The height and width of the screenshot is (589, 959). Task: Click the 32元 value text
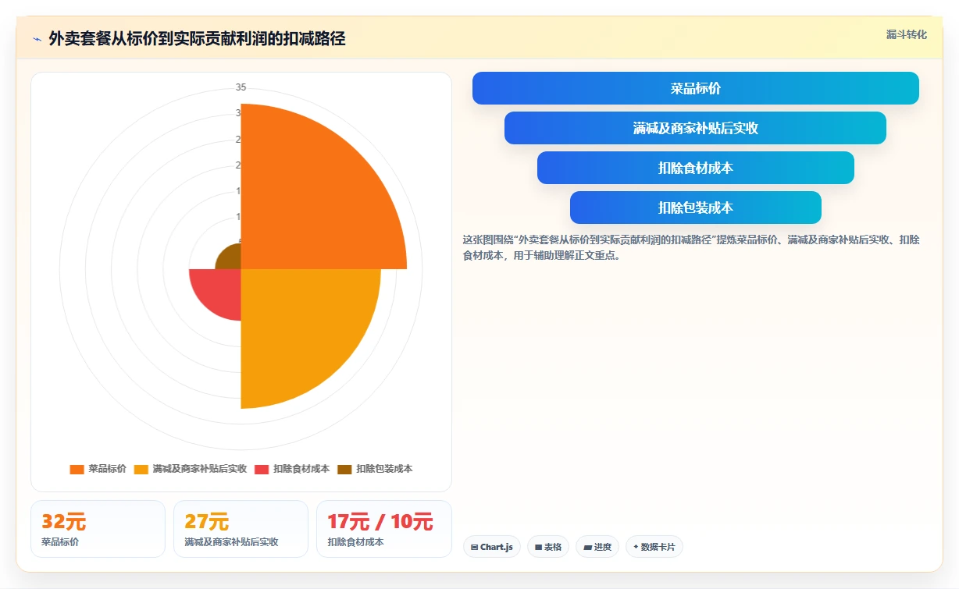64,521
